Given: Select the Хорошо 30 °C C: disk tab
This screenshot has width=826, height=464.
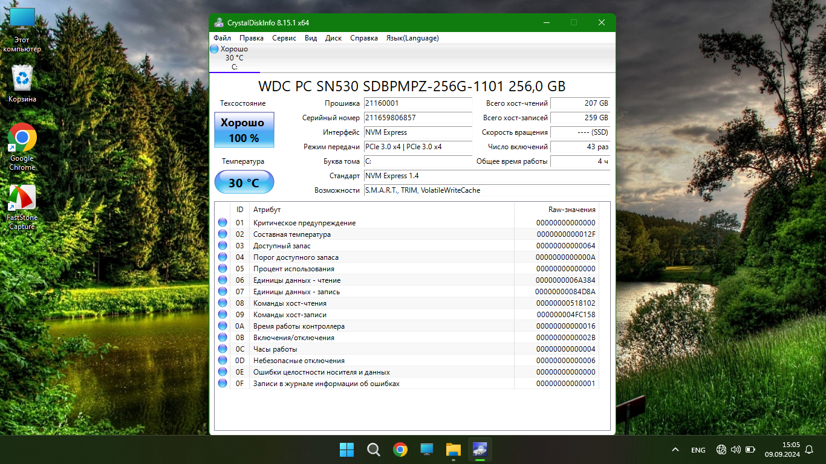Looking at the screenshot, I should tap(229, 58).
